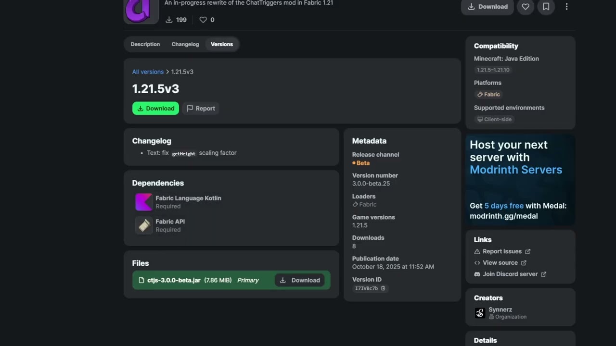This screenshot has width=616, height=346.
Task: Click the code icon before View source
Action: 477,263
